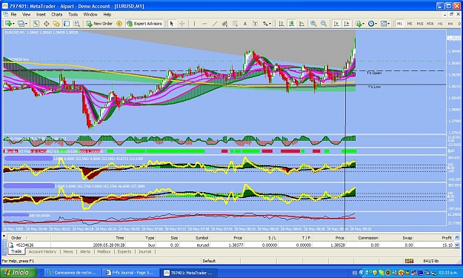This screenshot has height=278, width=463.
Task: Switch chart to line chart display
Action: [302, 24]
